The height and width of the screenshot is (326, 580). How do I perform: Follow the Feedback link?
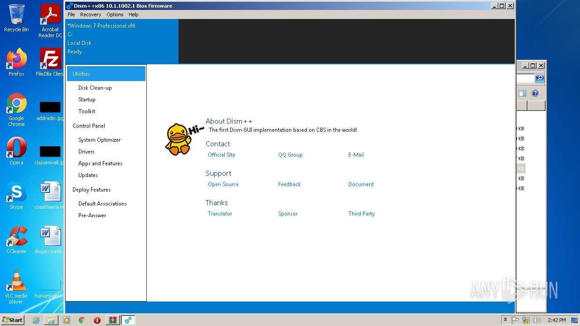290,184
